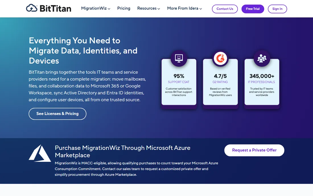Screen dimensions: 313x196
Task: Open the Pricing page in the navigation
Action: click(x=124, y=8)
